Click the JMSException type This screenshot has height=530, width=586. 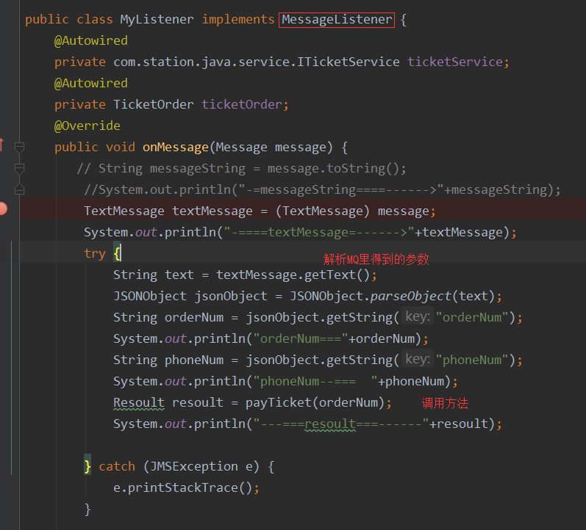tap(194, 467)
